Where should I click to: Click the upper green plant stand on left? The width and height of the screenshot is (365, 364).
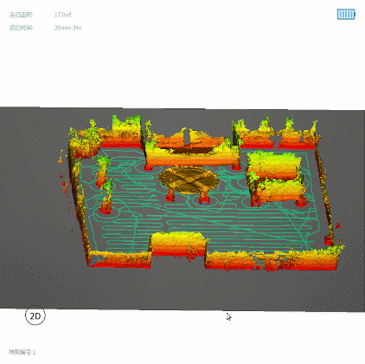tap(102, 171)
